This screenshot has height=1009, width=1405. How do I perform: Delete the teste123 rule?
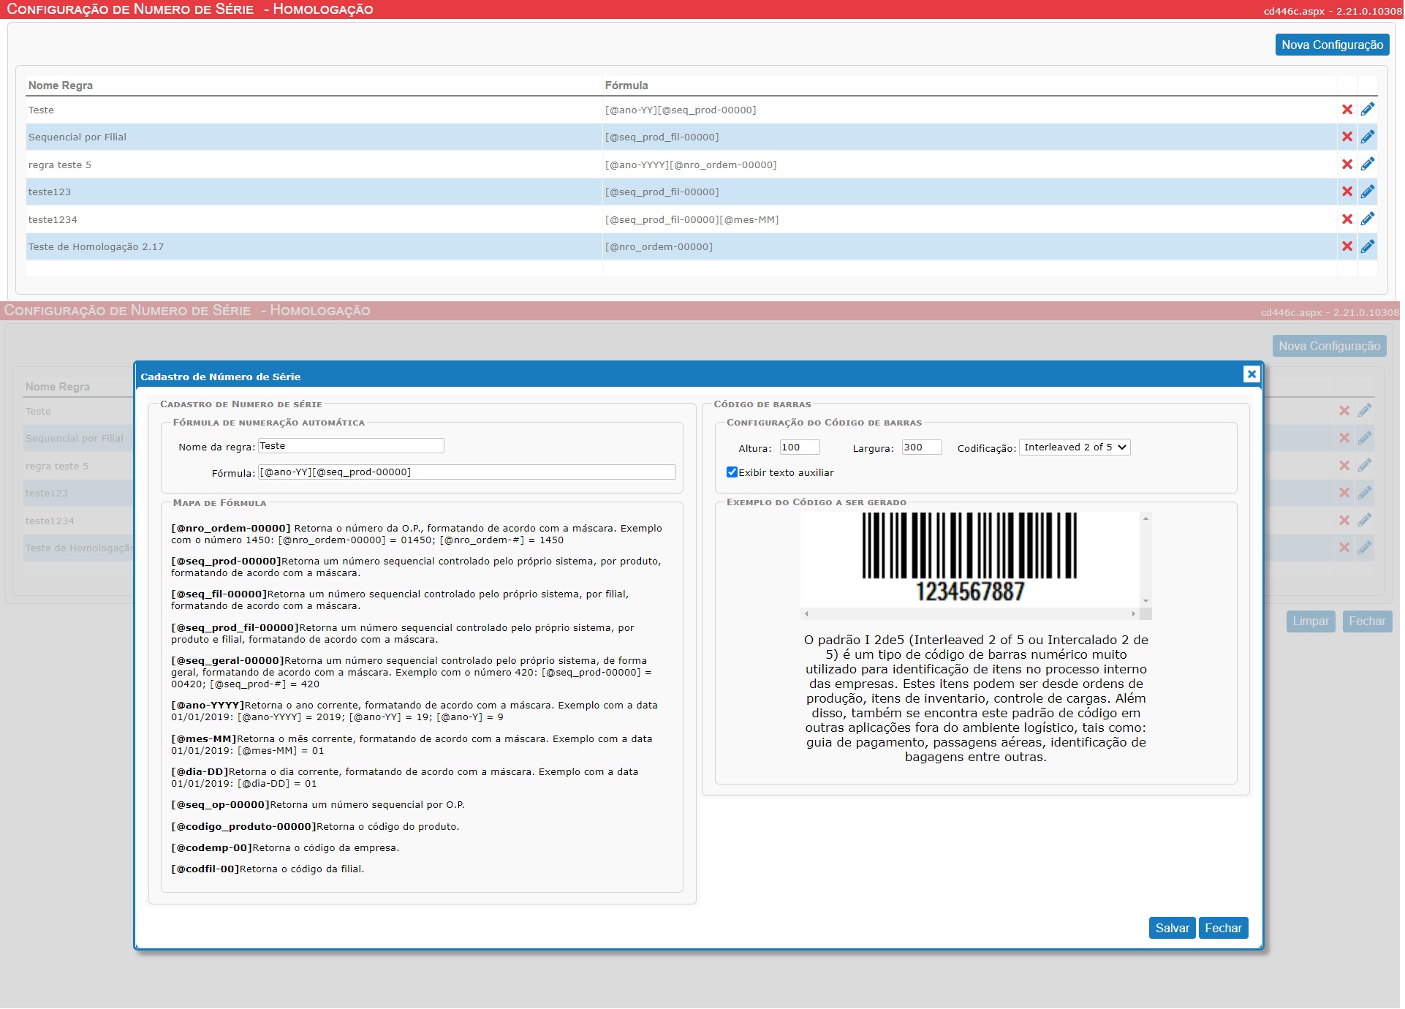point(1347,192)
